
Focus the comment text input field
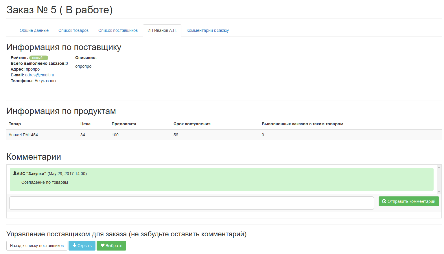[x=191, y=203]
